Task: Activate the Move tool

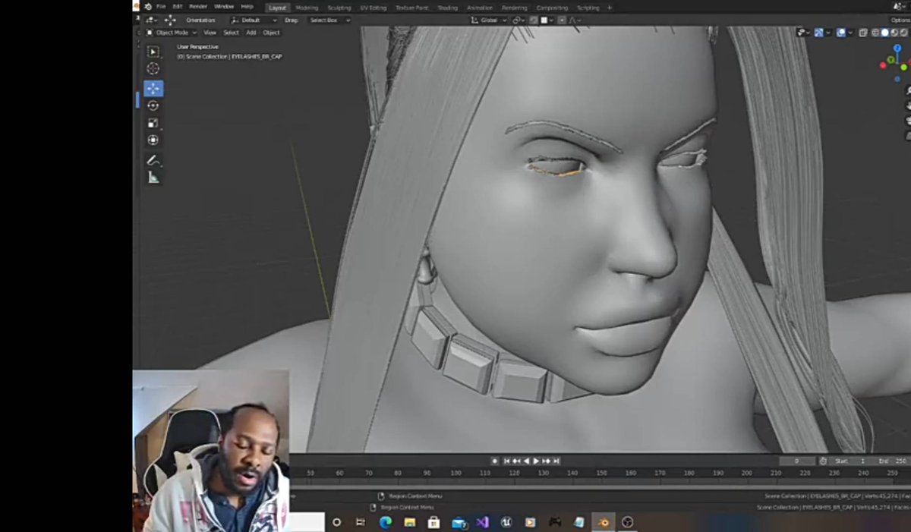Action: [x=153, y=88]
